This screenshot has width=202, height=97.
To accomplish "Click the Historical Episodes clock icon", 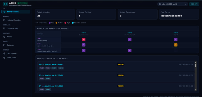I will point(4,20).
